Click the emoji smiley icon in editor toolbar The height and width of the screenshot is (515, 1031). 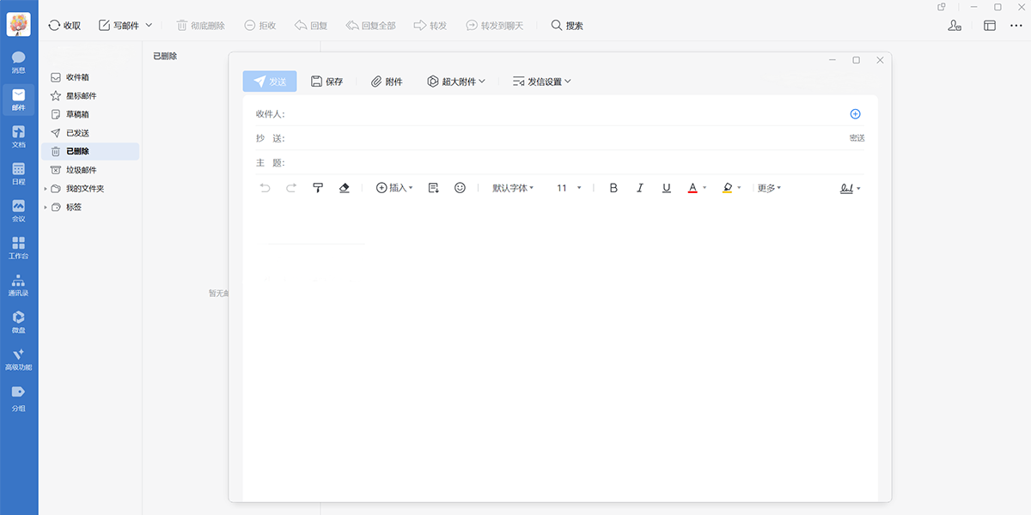point(460,188)
